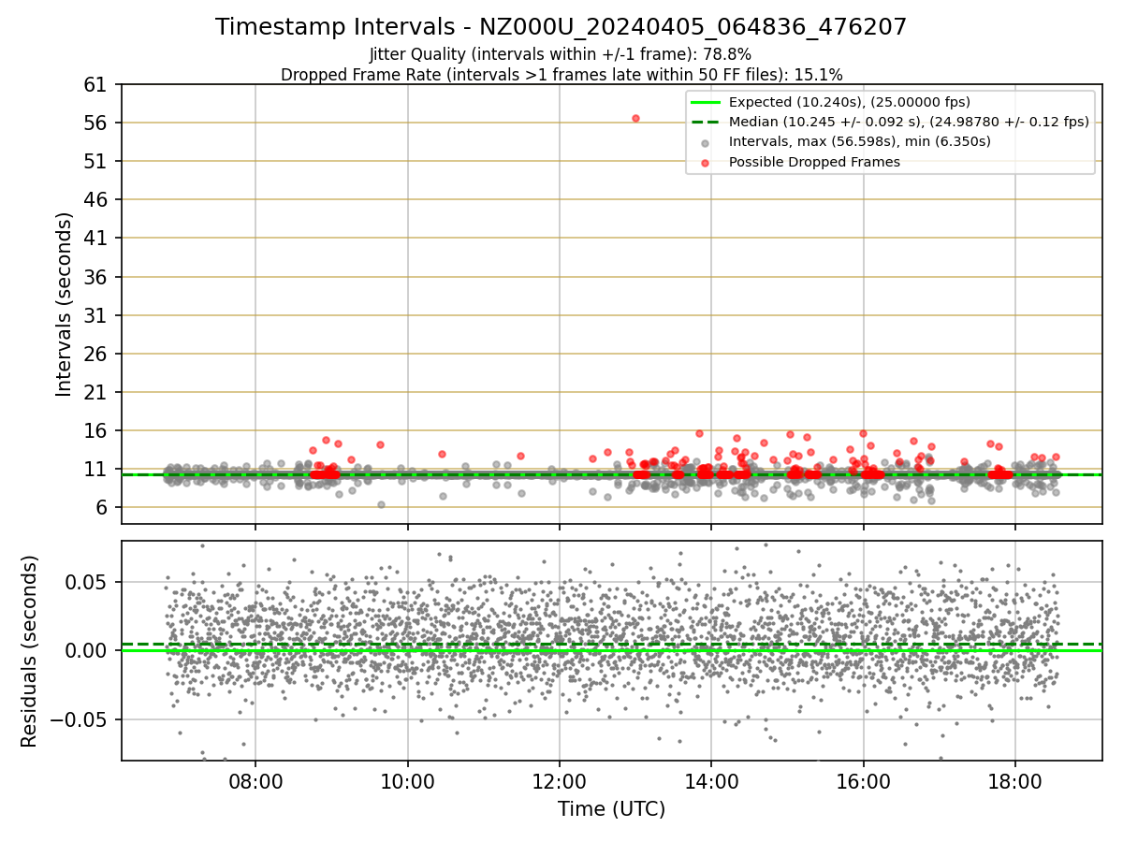Click legend entry 'Expected (10.240s), (25.00000 fps)'
Image resolution: width=1123 pixels, height=842 pixels.
tap(849, 102)
